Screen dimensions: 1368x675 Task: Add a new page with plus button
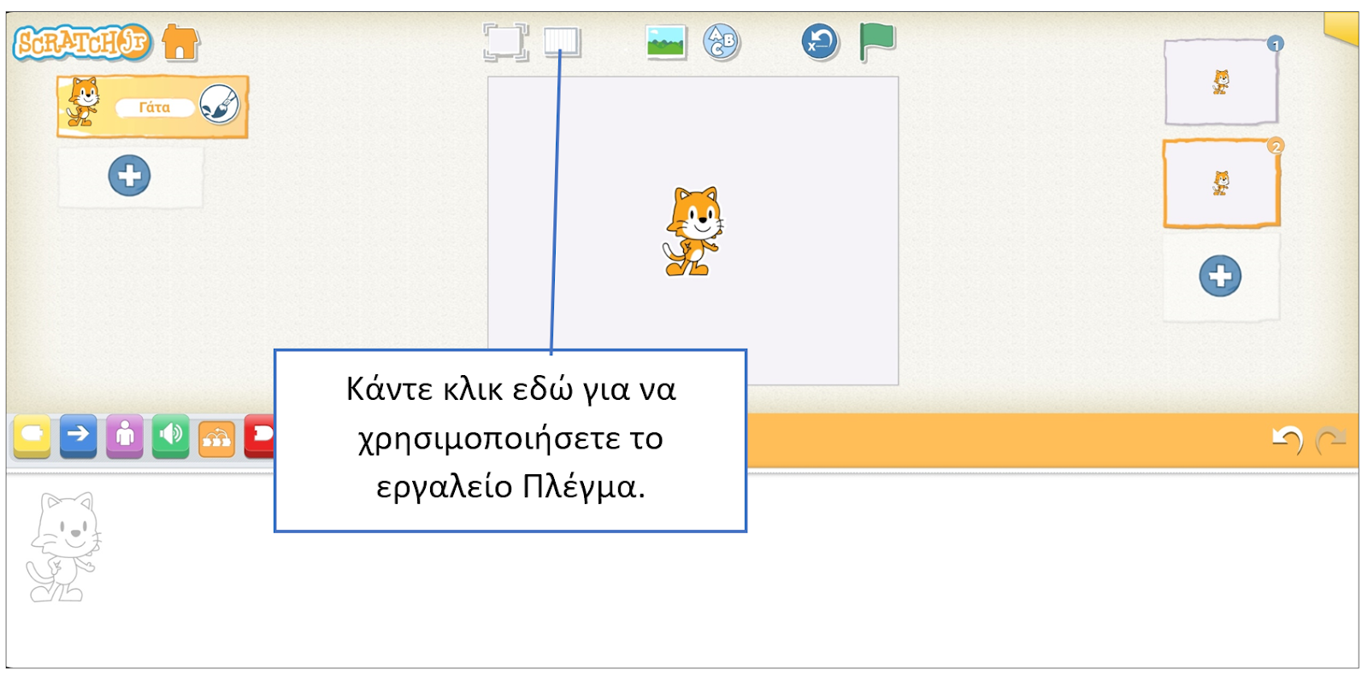[1220, 276]
